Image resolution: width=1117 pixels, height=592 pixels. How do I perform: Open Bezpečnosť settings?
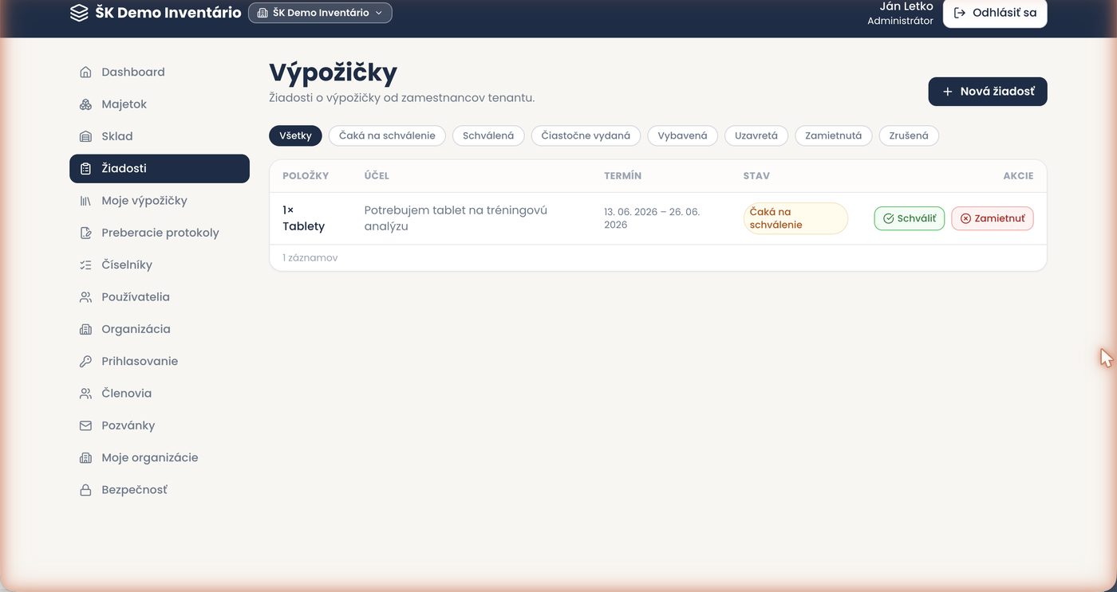click(160, 490)
